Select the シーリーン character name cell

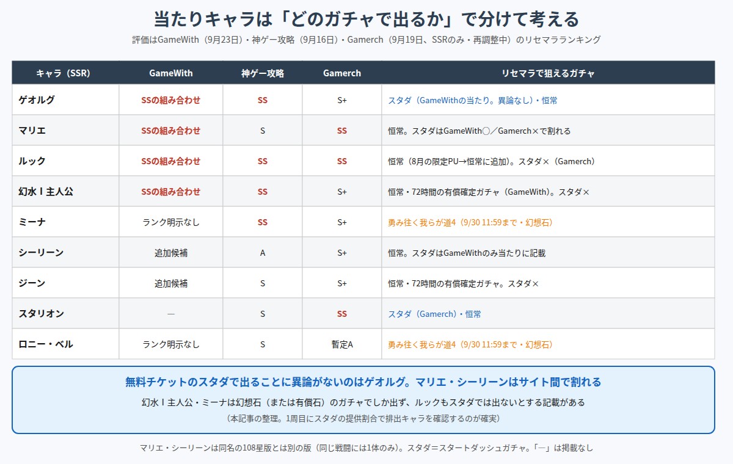pos(65,252)
